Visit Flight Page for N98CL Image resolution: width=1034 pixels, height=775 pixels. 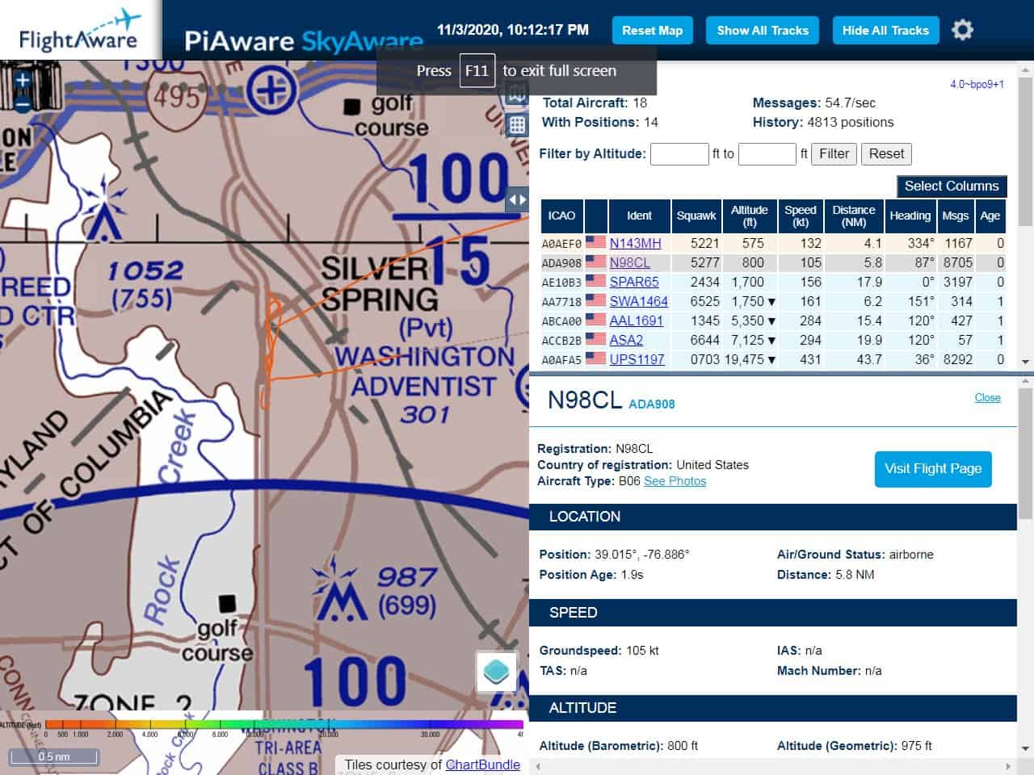[x=933, y=468]
